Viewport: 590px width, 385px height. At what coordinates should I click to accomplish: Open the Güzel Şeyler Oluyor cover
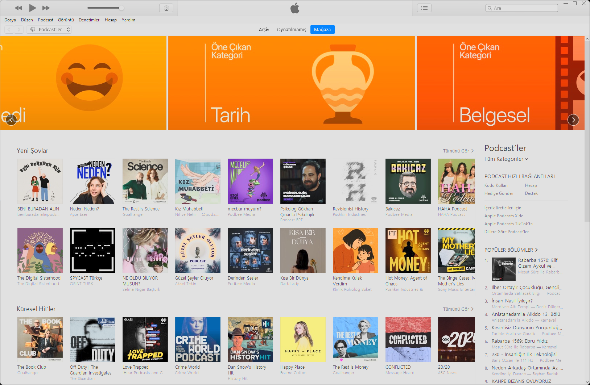coord(198,250)
